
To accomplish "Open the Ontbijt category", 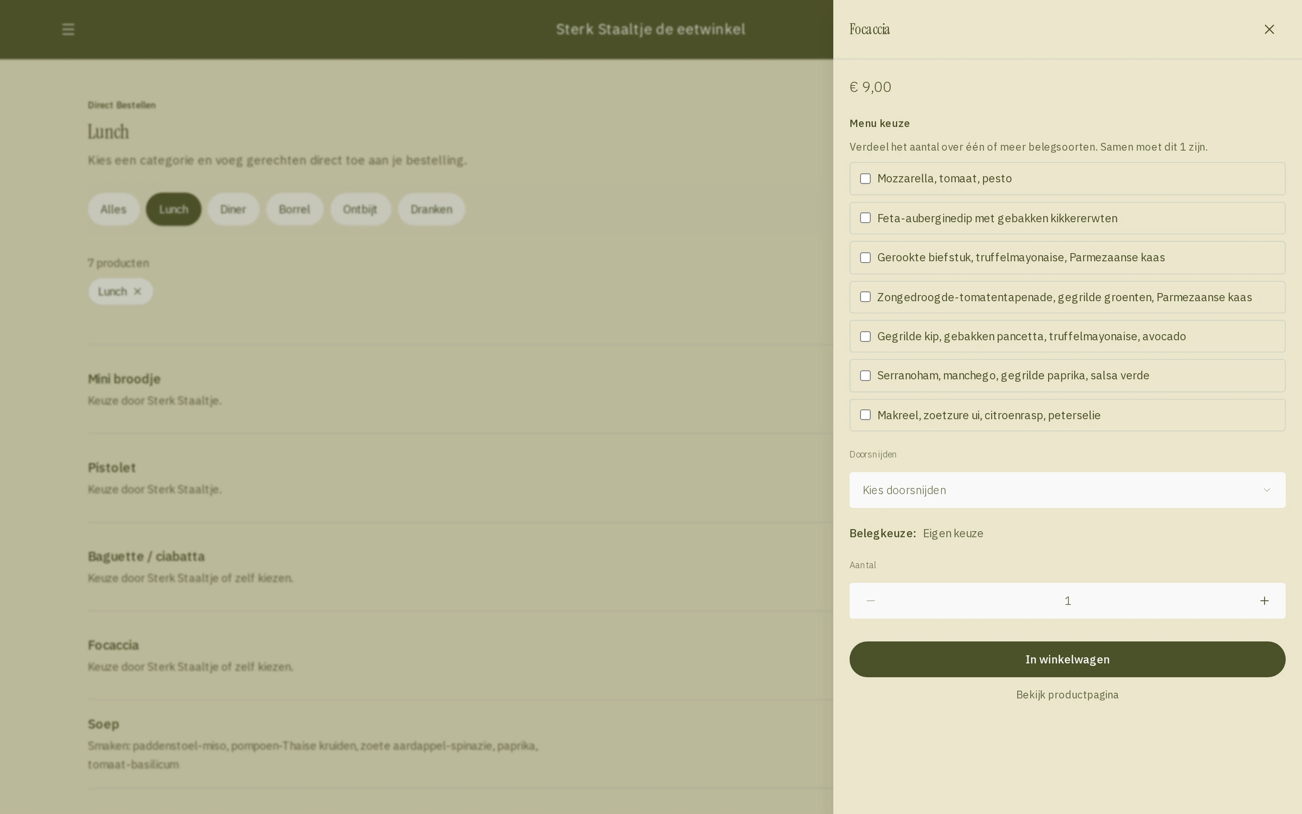I will point(360,209).
